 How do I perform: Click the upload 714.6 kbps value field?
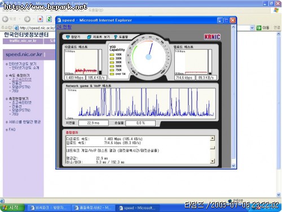click(184, 77)
